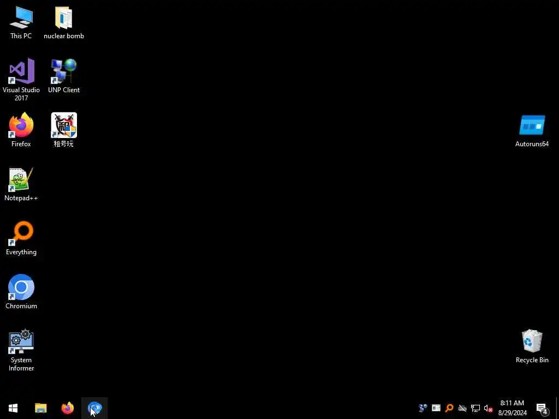Viewport: 559px width, 419px height.
Task: Open the Everything search tray icon
Action: pyautogui.click(x=449, y=408)
